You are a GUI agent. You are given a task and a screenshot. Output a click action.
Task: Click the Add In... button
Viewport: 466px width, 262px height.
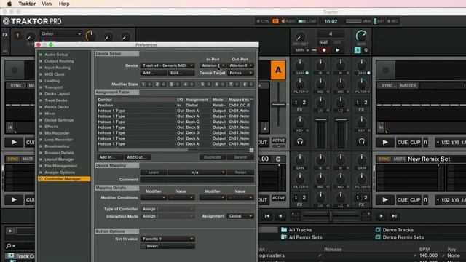point(110,157)
